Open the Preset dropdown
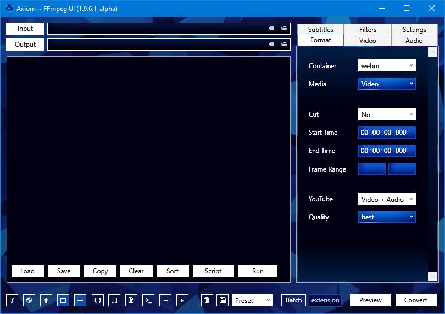This screenshot has height=314, width=445. point(252,300)
